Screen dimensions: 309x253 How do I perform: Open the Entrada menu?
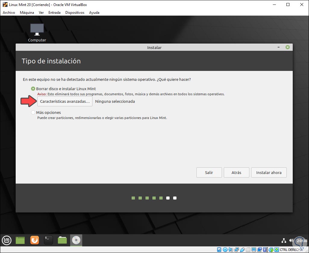(55, 13)
